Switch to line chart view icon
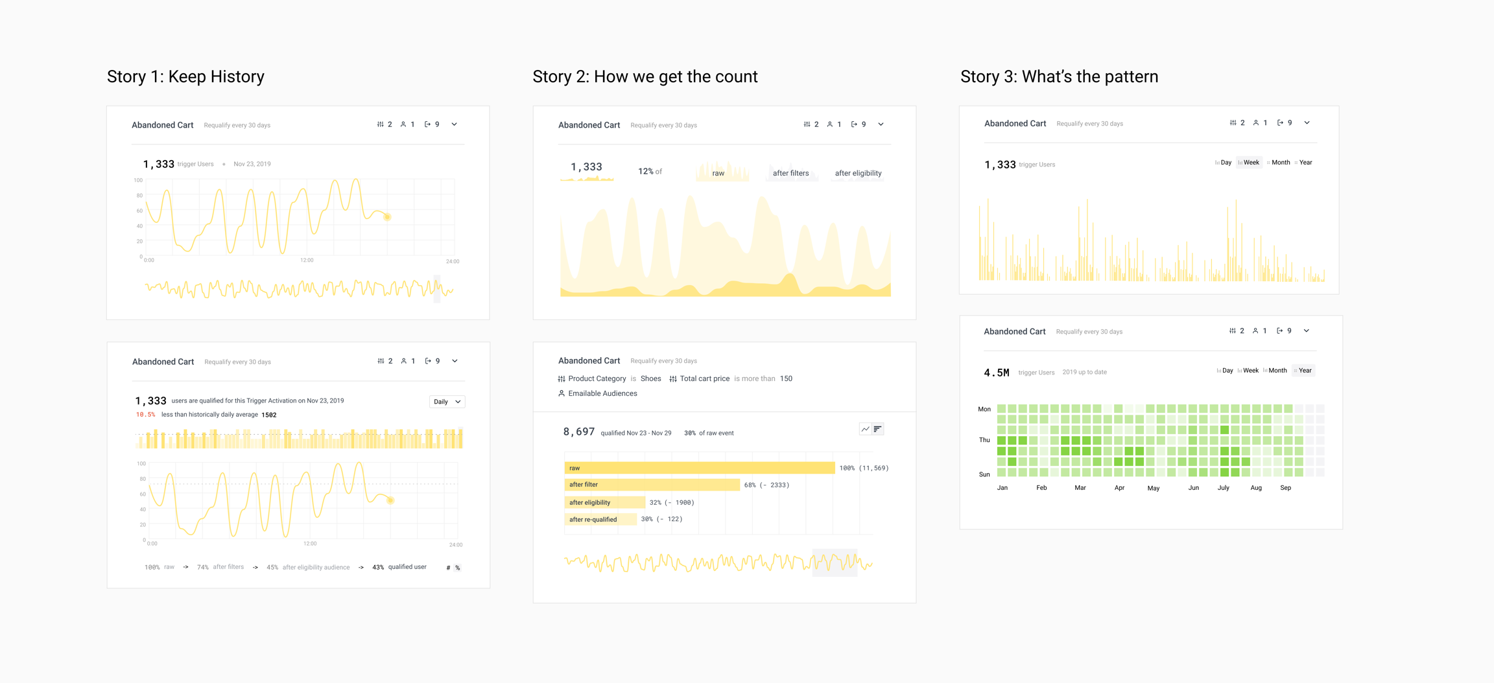 [865, 429]
